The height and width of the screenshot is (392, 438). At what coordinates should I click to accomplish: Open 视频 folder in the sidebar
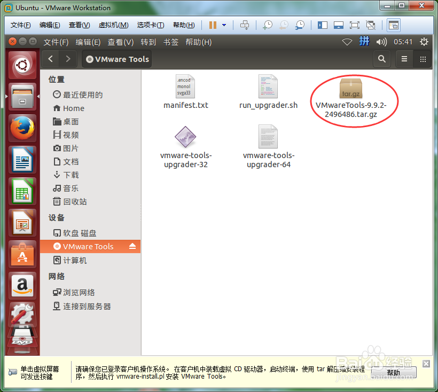66,135
